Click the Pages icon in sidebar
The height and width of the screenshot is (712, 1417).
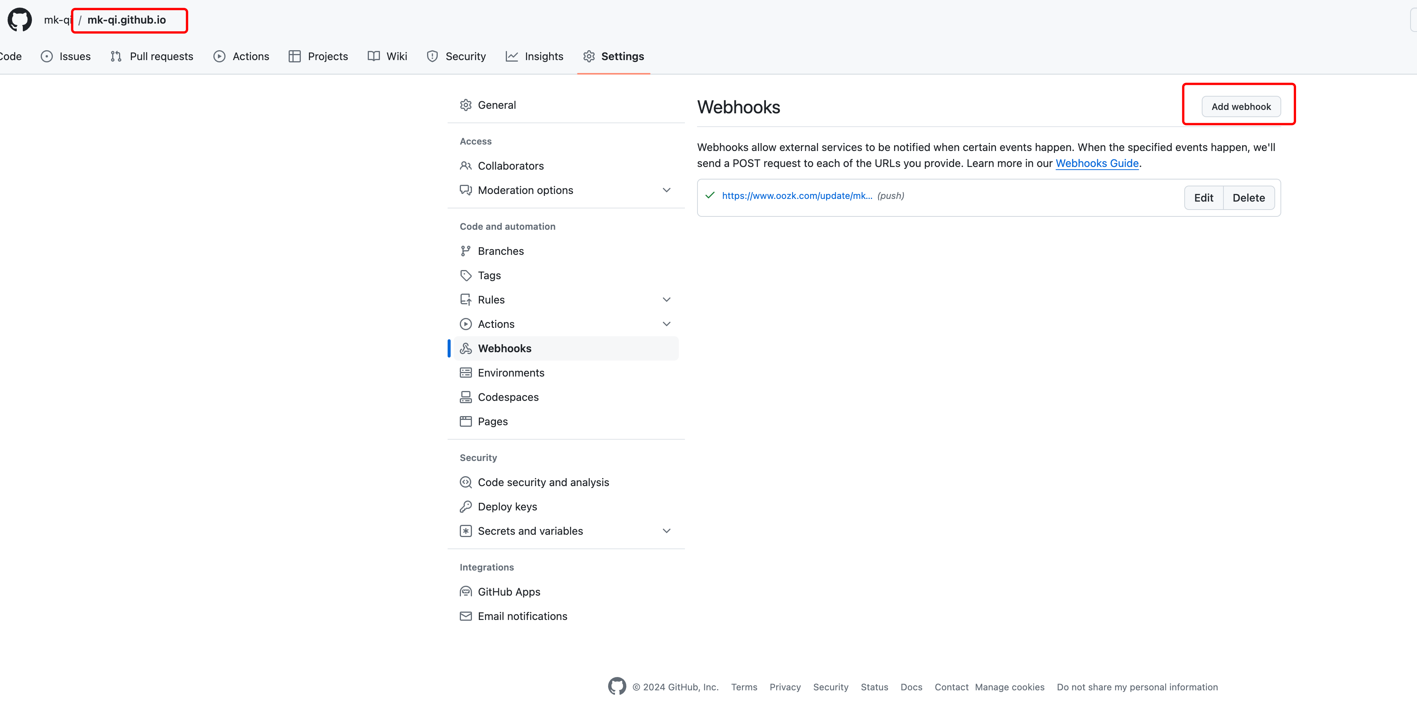pyautogui.click(x=465, y=421)
